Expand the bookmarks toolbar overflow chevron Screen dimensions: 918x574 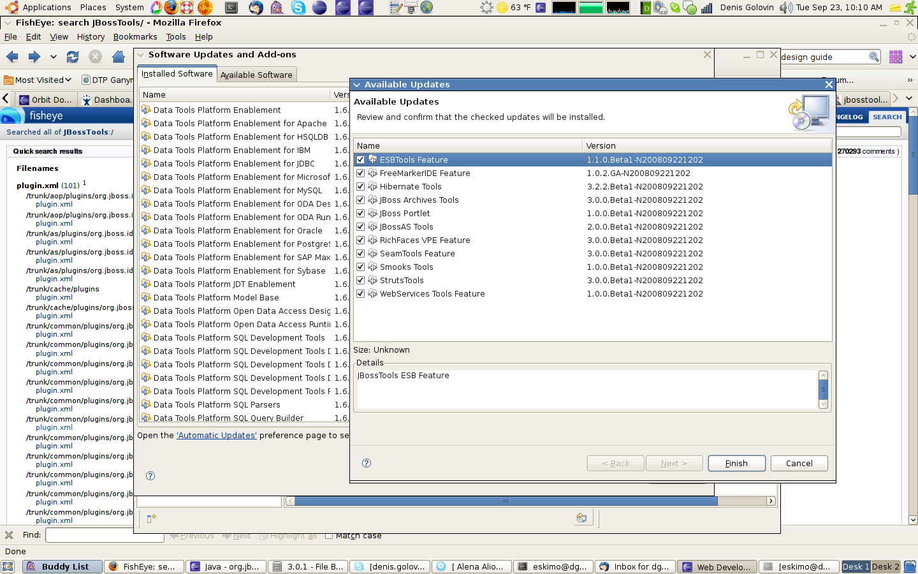coord(910,80)
